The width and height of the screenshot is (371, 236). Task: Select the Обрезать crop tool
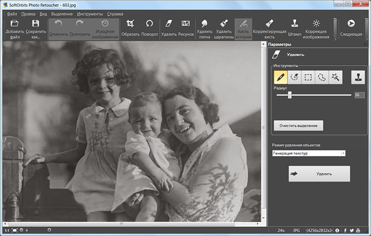pos(131,29)
